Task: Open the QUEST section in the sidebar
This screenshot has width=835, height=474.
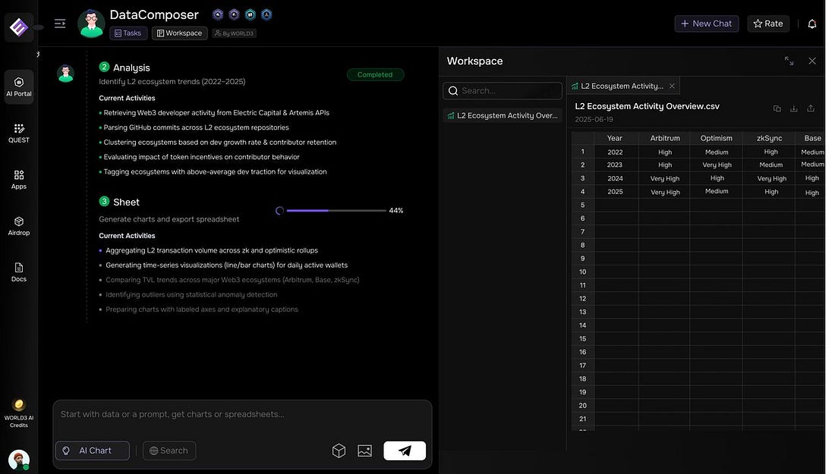Action: click(19, 133)
